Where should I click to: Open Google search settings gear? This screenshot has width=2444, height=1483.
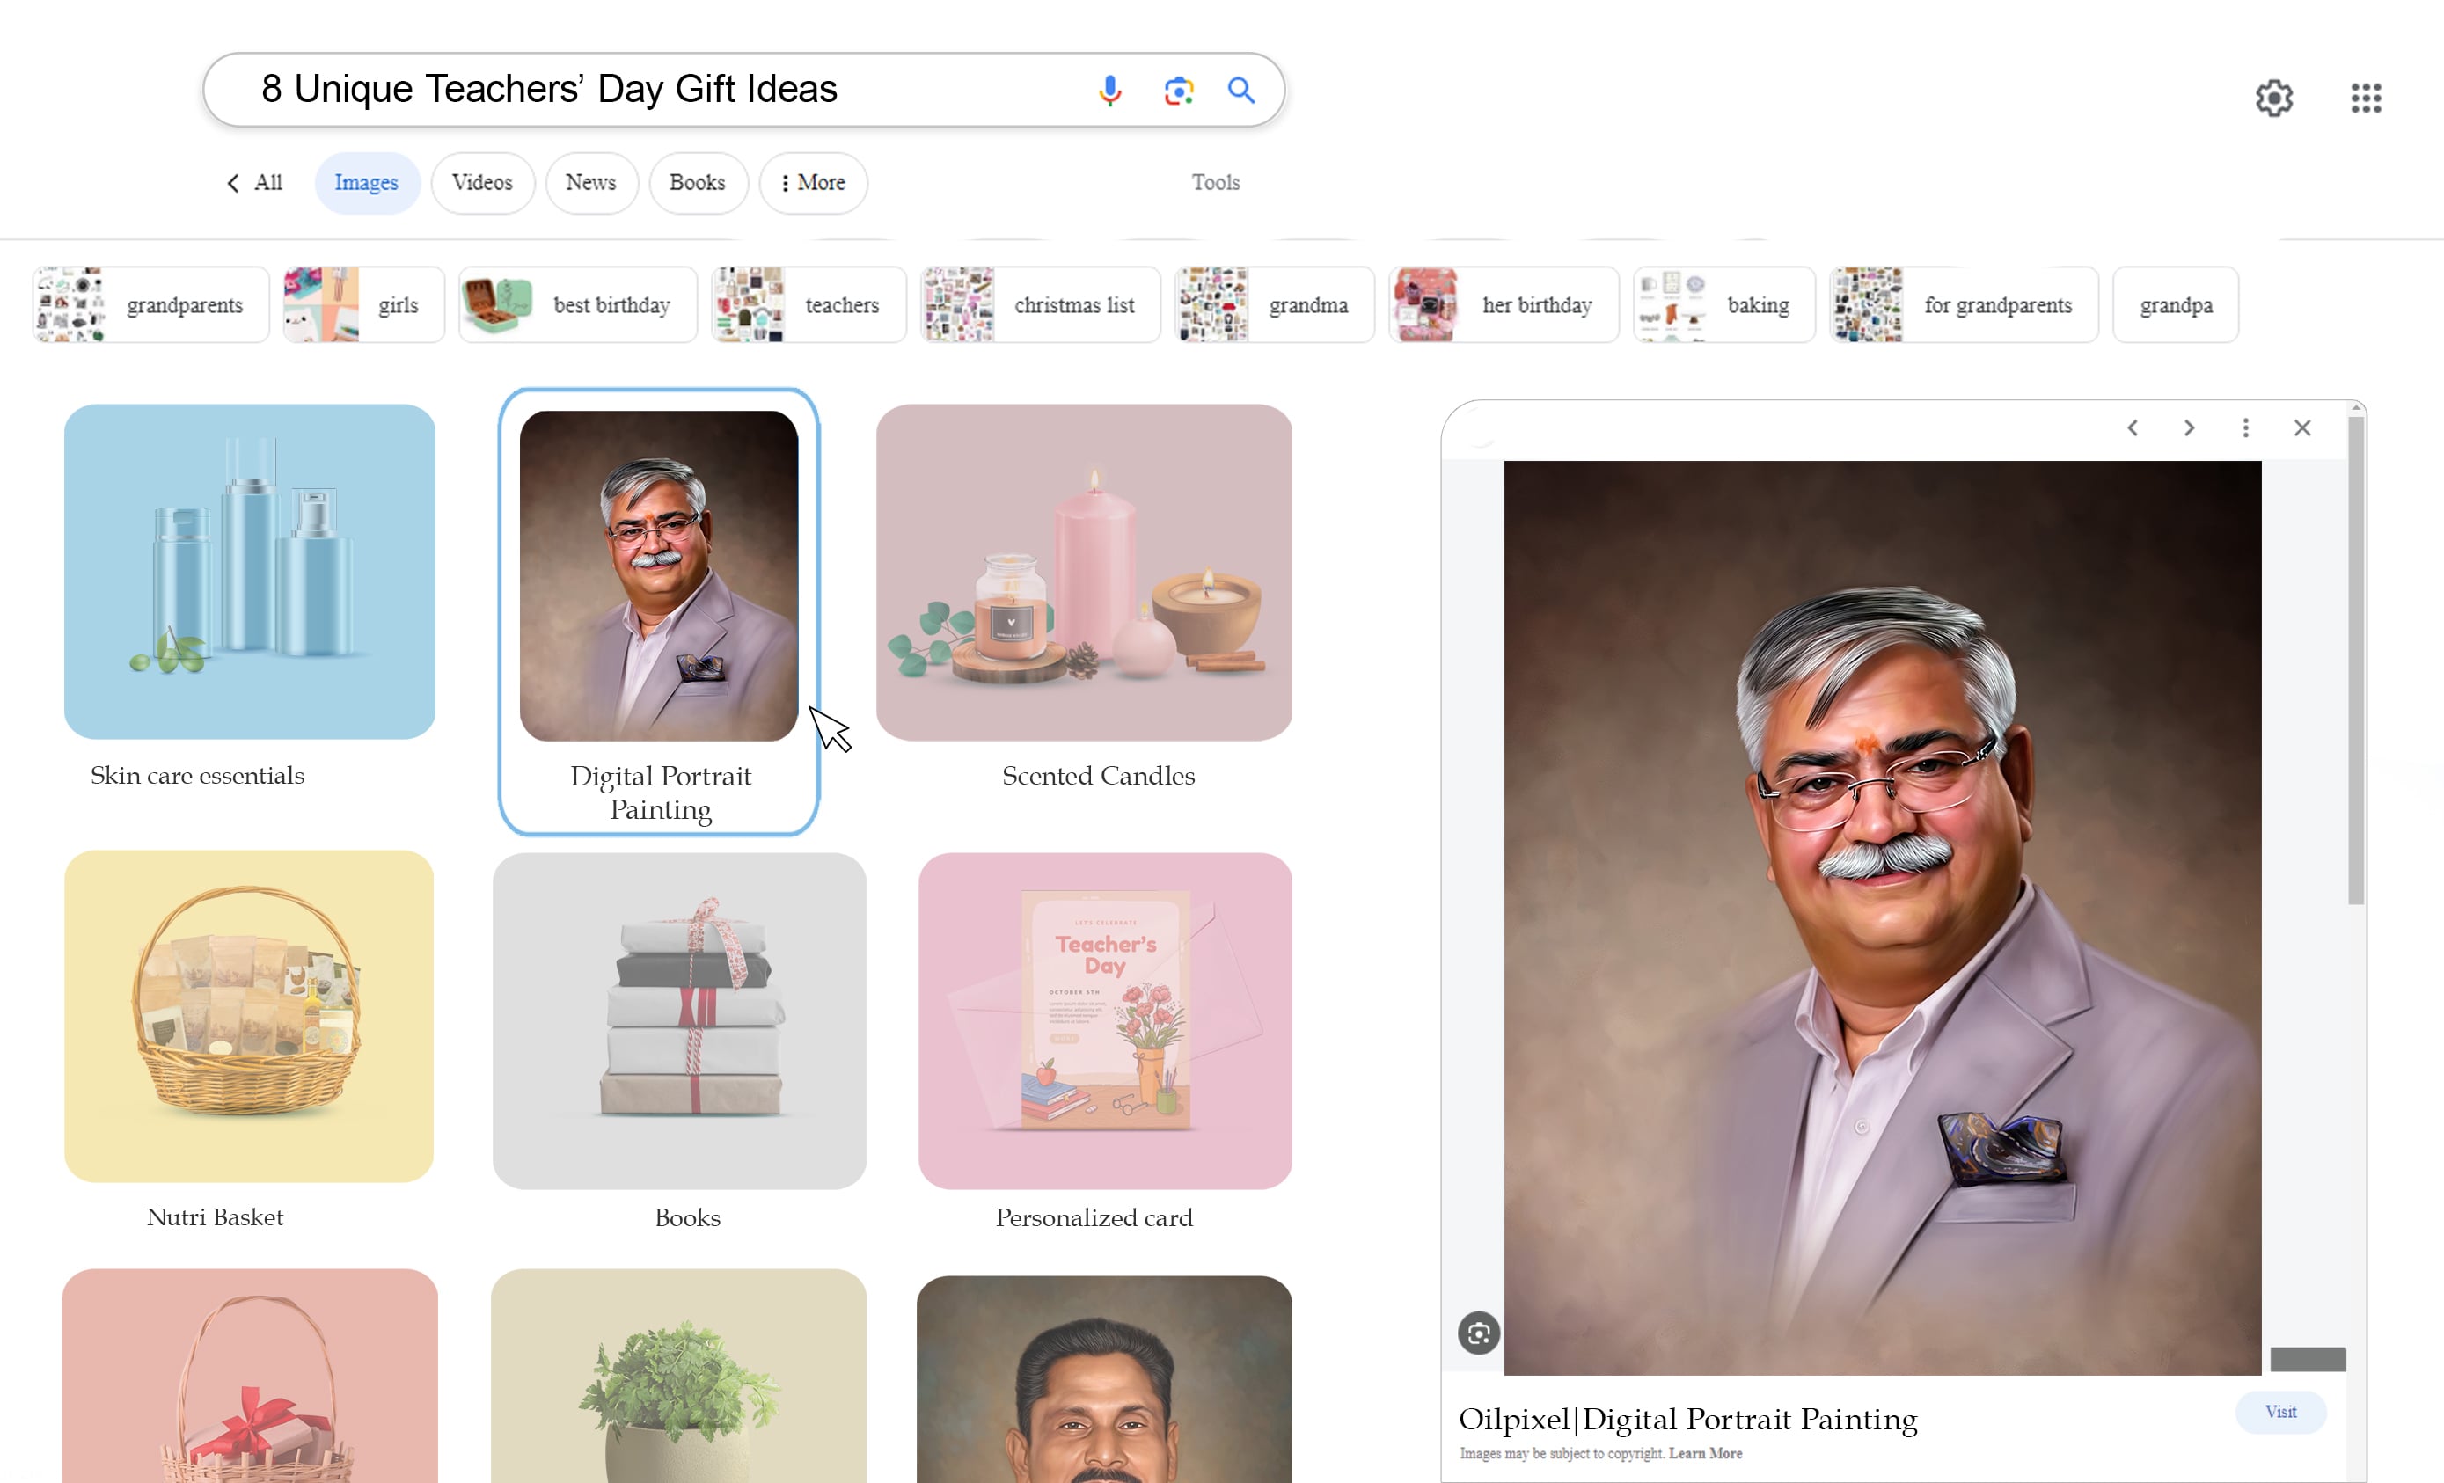click(x=2274, y=98)
